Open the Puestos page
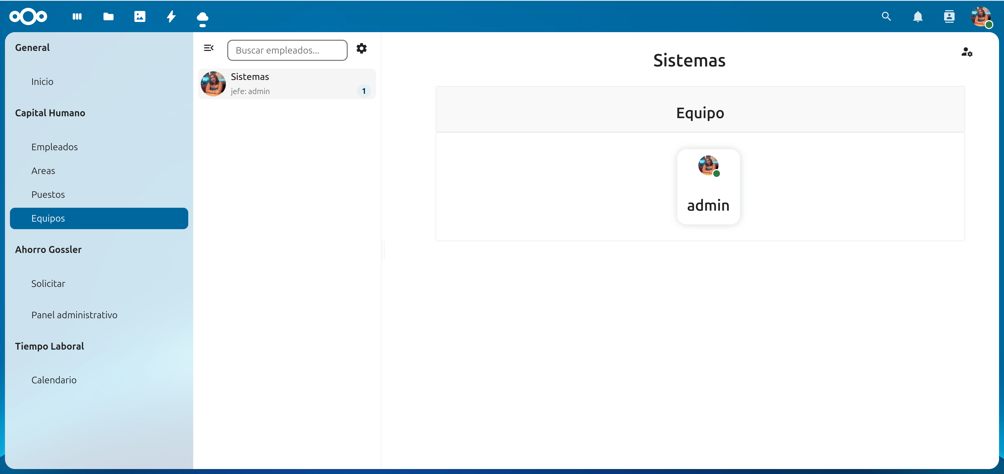Screen dimensions: 1004x474 coord(48,194)
